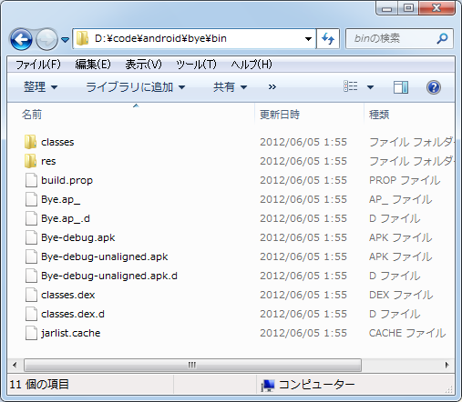This screenshot has width=462, height=402.
Task: Select the Bye-debug.apk file icon
Action: pyautogui.click(x=31, y=237)
